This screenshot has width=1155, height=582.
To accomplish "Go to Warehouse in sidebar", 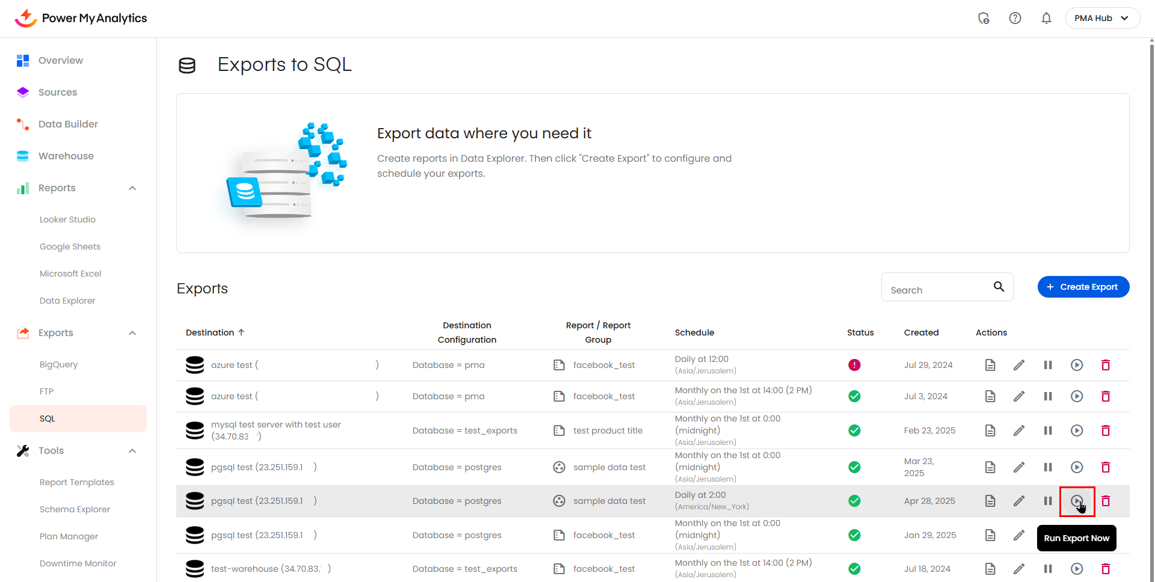I will pyautogui.click(x=66, y=156).
